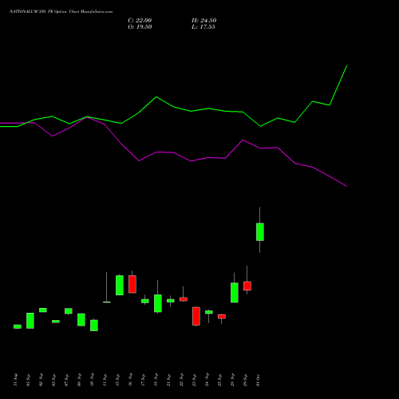Click the 31 Aug date label
Screen dimensions: 399x399
[x=16, y=380]
